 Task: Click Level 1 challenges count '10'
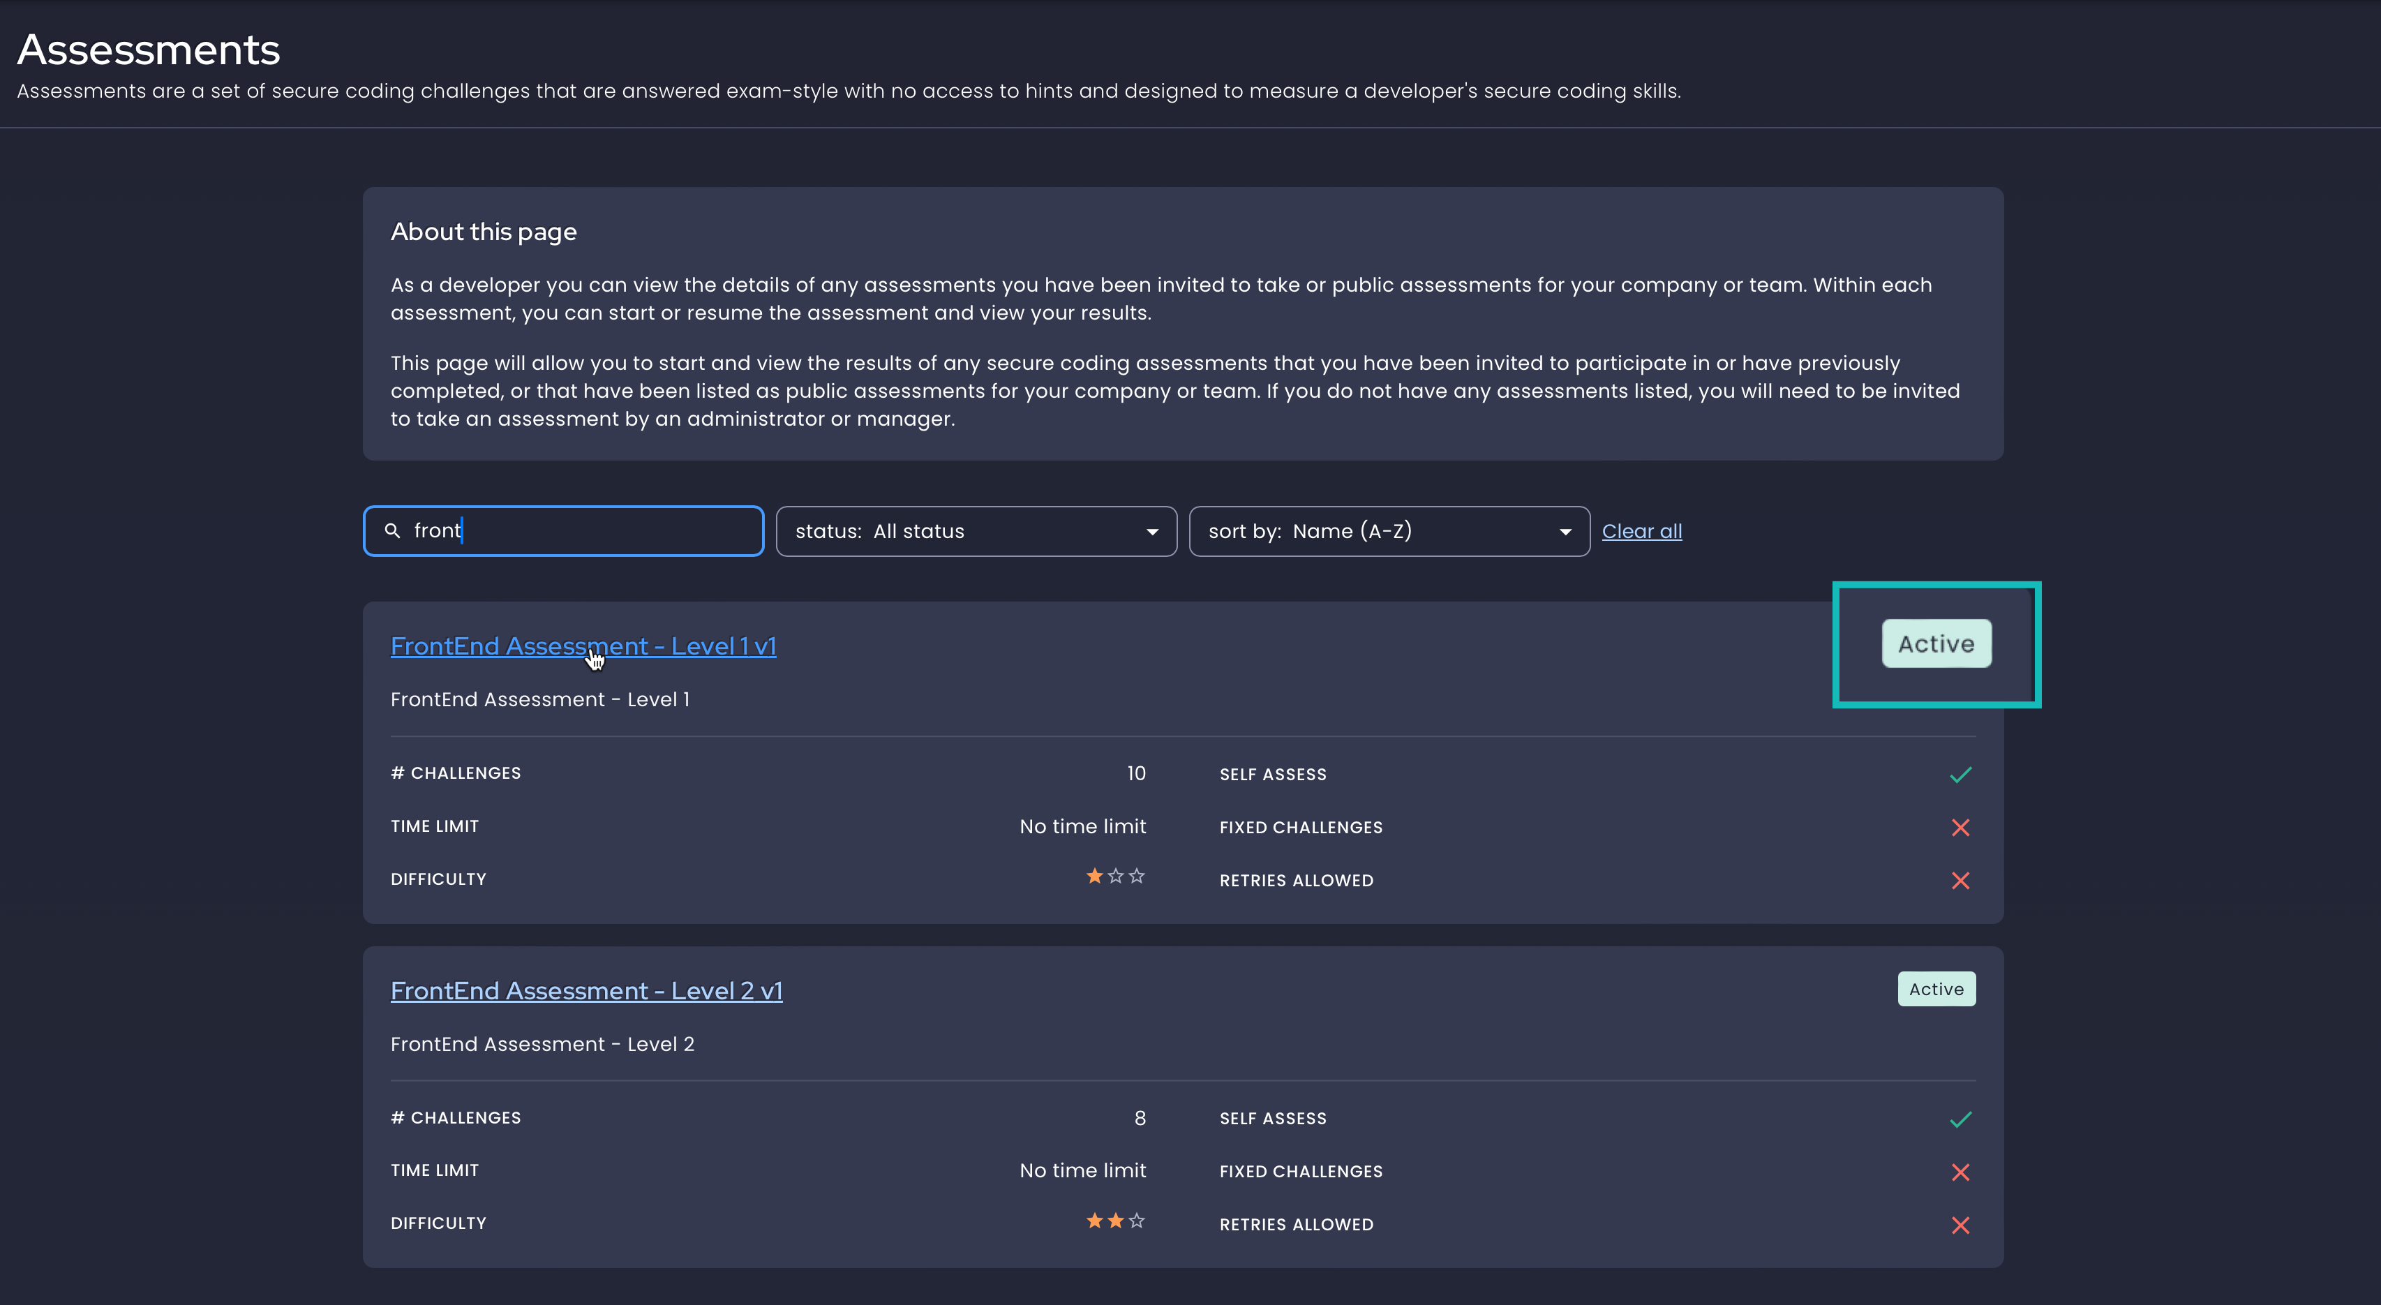[x=1136, y=773]
